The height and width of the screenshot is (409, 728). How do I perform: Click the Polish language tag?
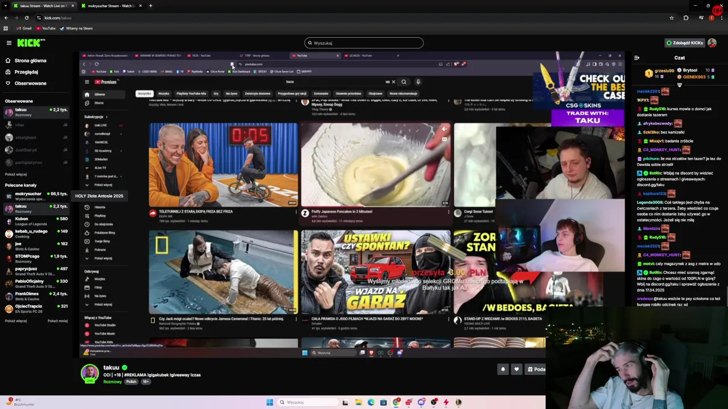131,382
